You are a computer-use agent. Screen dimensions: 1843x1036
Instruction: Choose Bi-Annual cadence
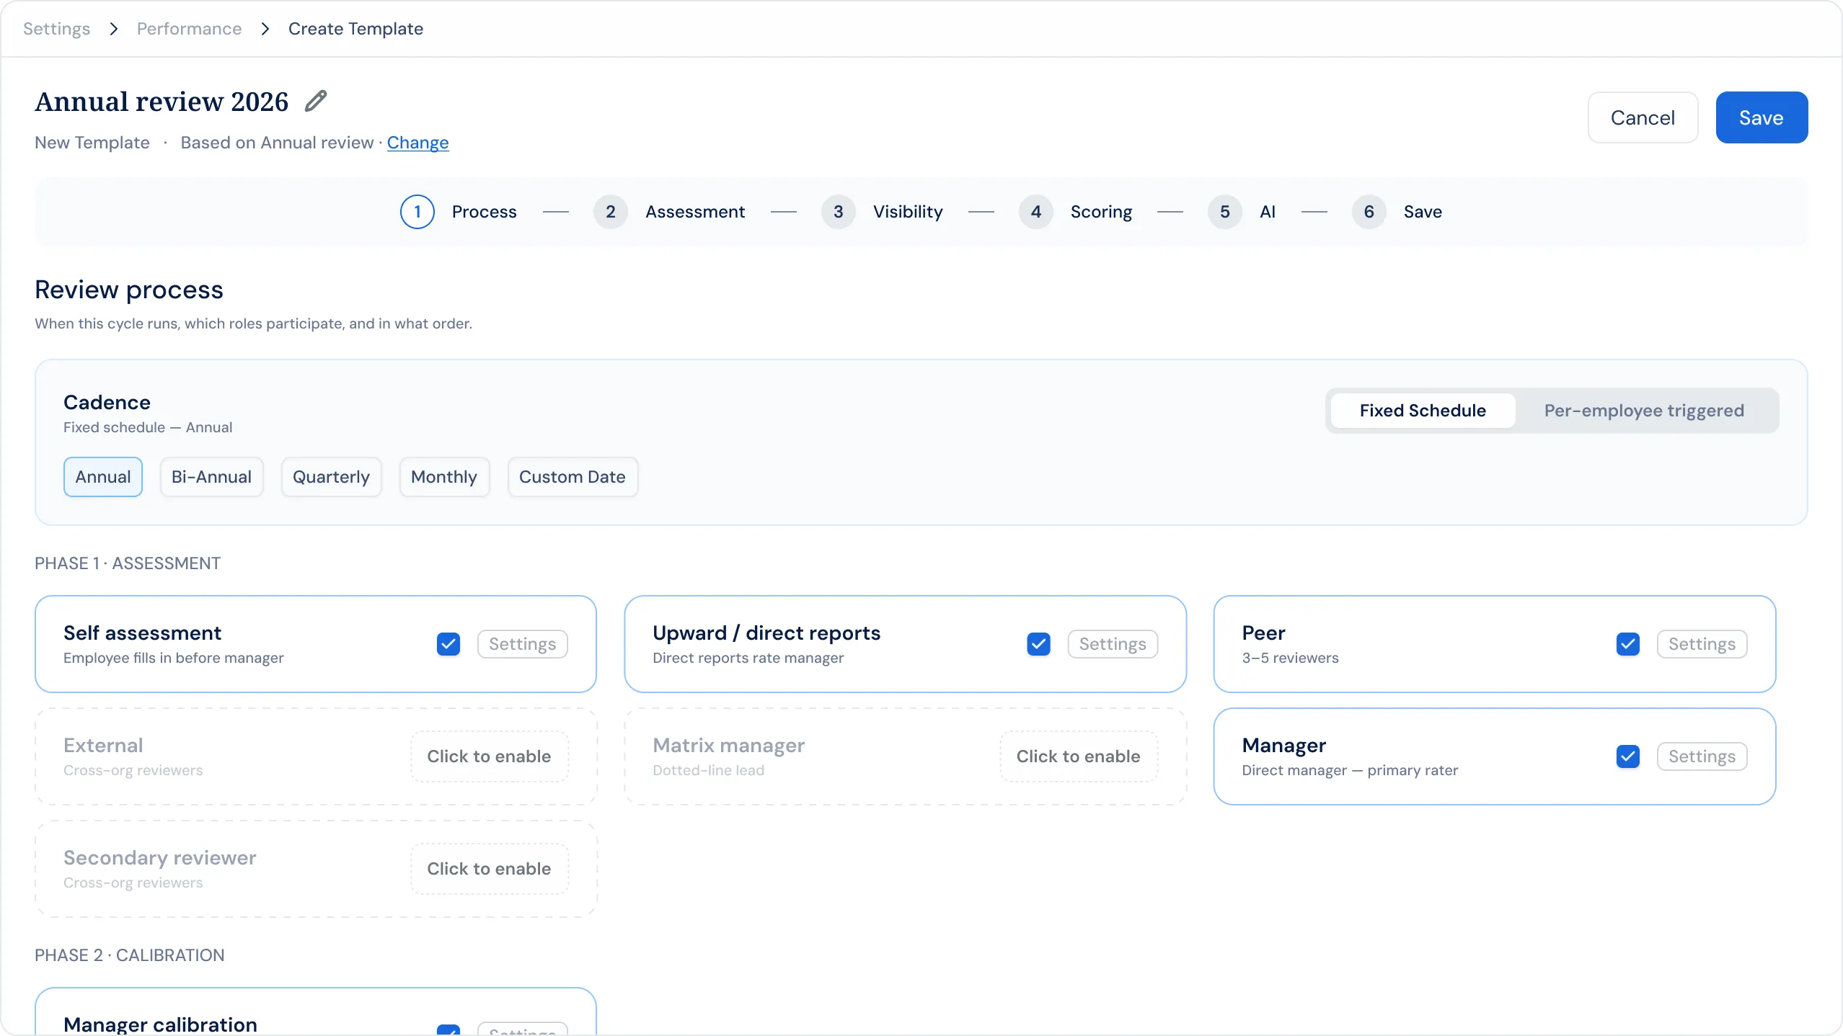pyautogui.click(x=212, y=477)
